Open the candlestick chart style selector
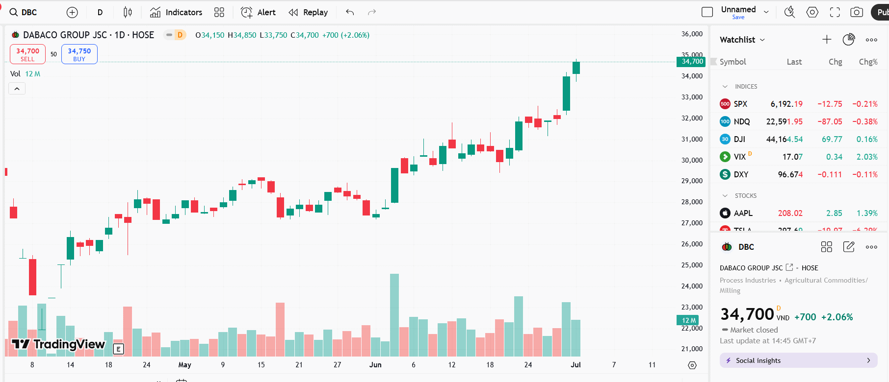 pyautogui.click(x=128, y=12)
